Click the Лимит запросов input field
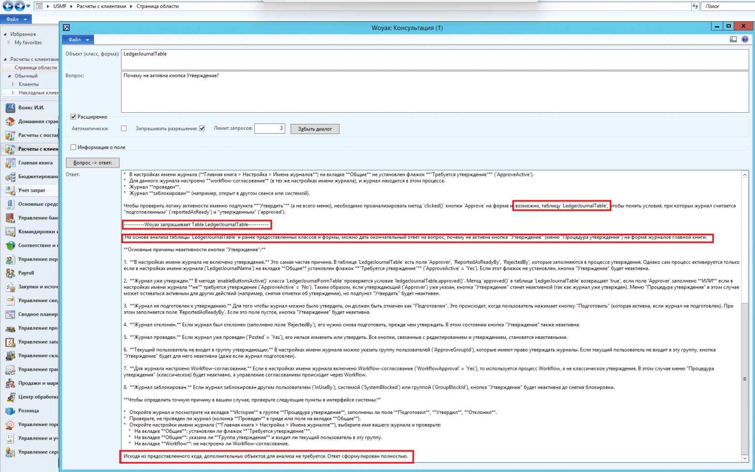Viewport: 755px width, 472px height. pyautogui.click(x=269, y=128)
